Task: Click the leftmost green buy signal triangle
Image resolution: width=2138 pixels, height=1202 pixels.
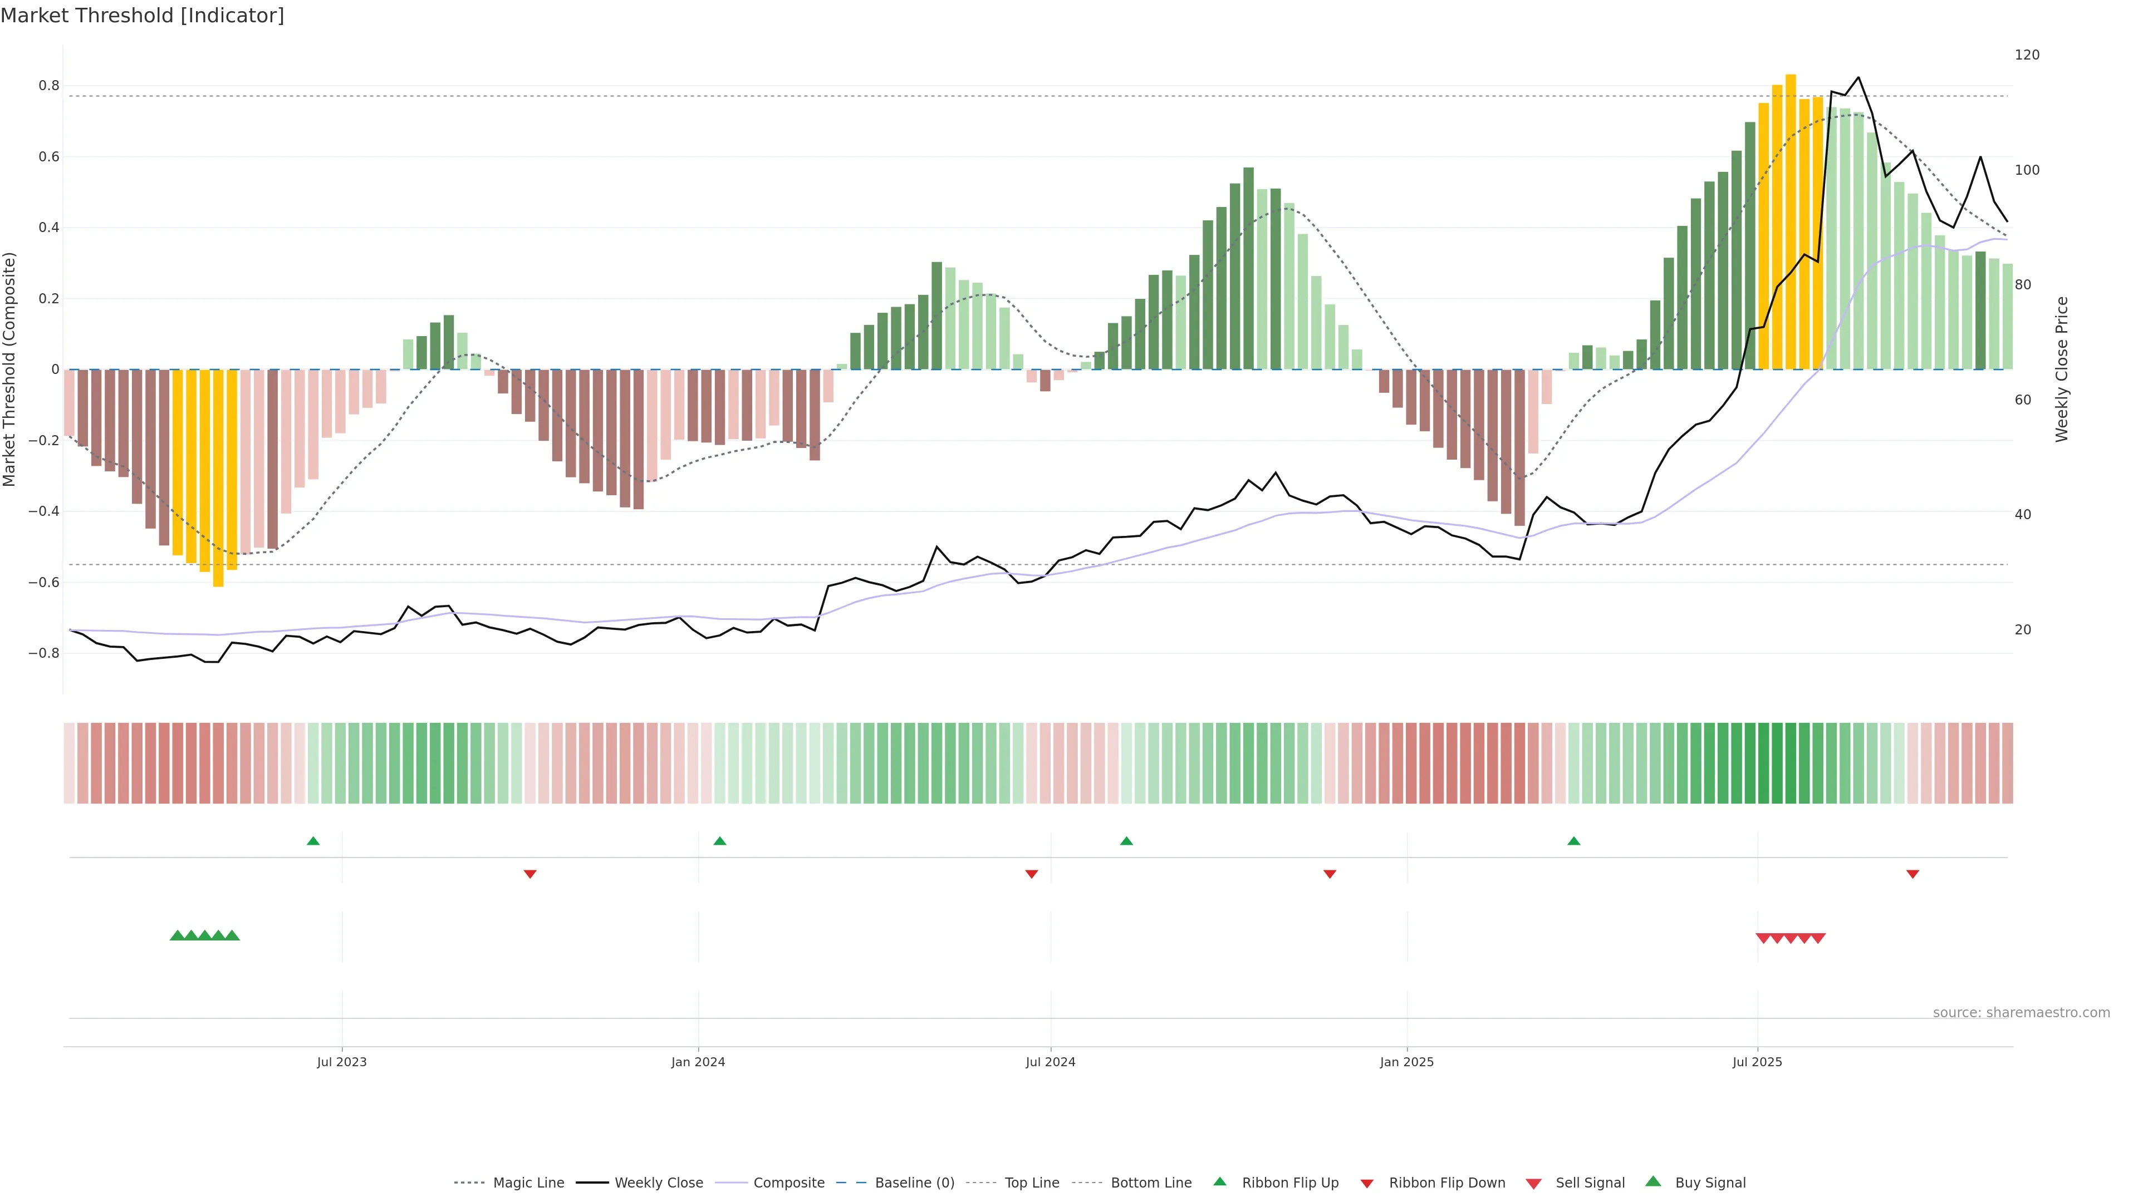Action: [x=177, y=935]
